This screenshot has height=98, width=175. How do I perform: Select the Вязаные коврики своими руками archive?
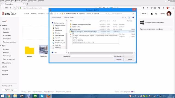pos(102,32)
